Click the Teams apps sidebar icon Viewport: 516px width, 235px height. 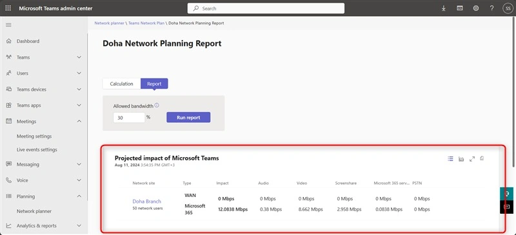pos(9,105)
